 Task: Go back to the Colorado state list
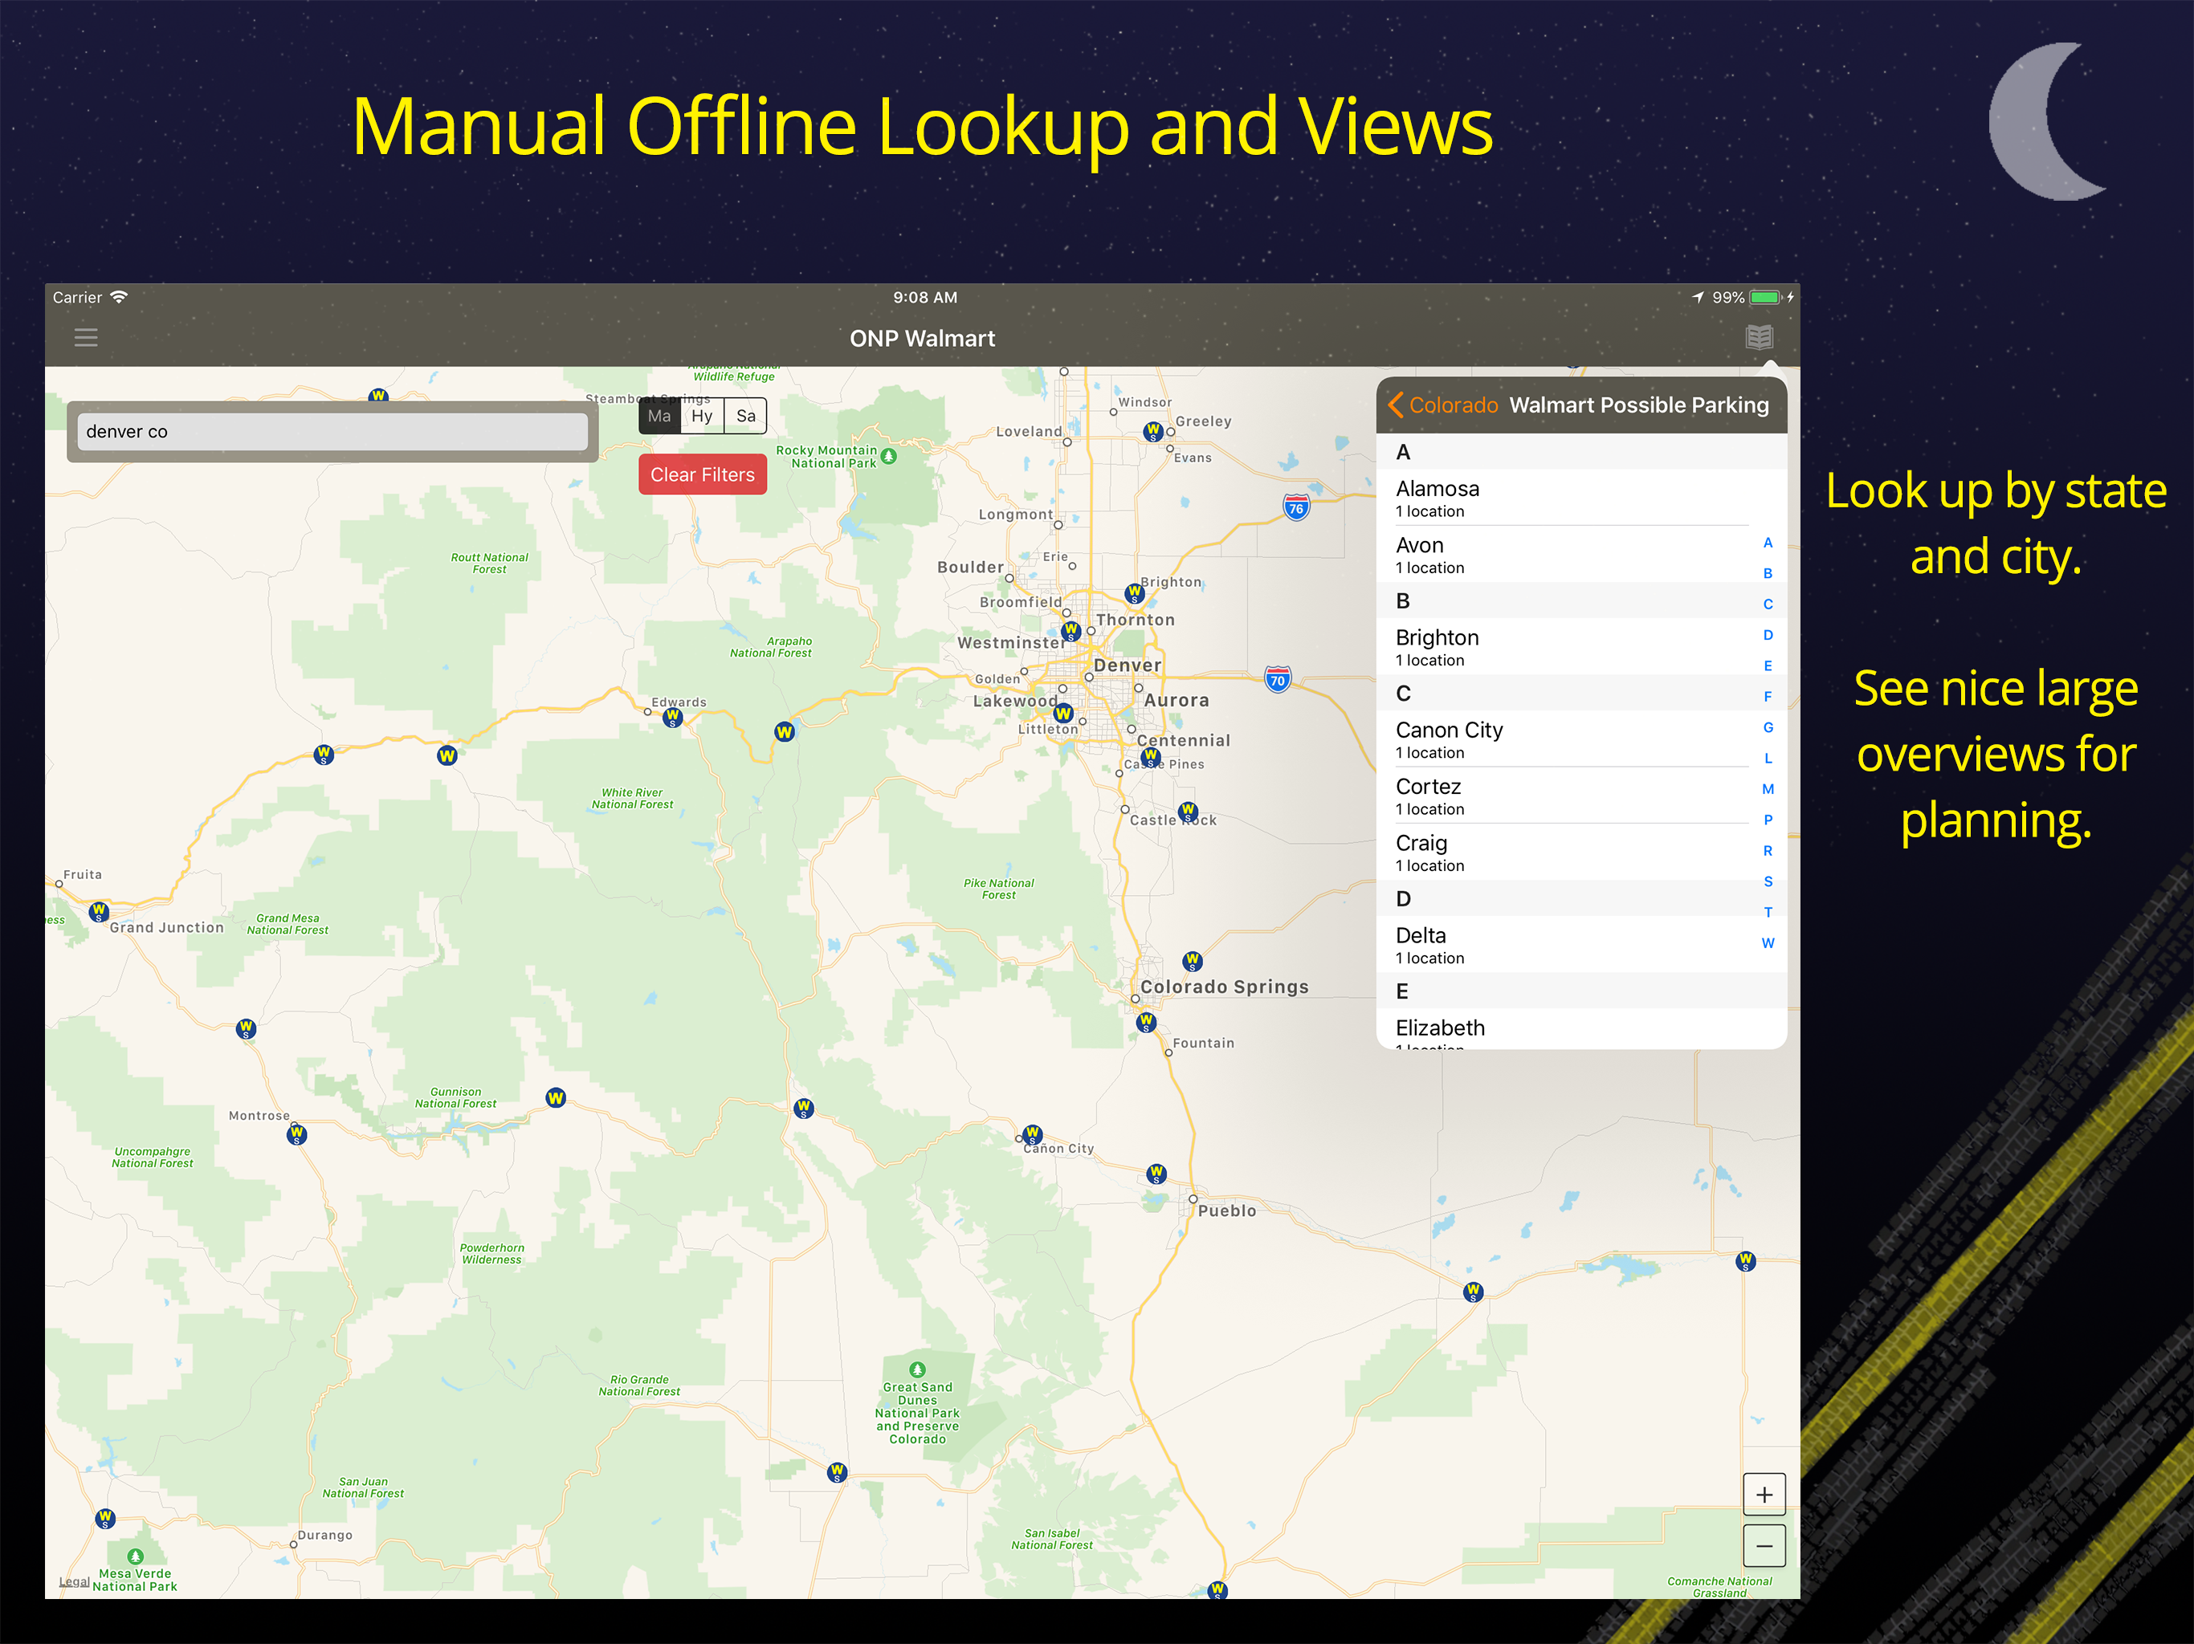(x=1442, y=405)
